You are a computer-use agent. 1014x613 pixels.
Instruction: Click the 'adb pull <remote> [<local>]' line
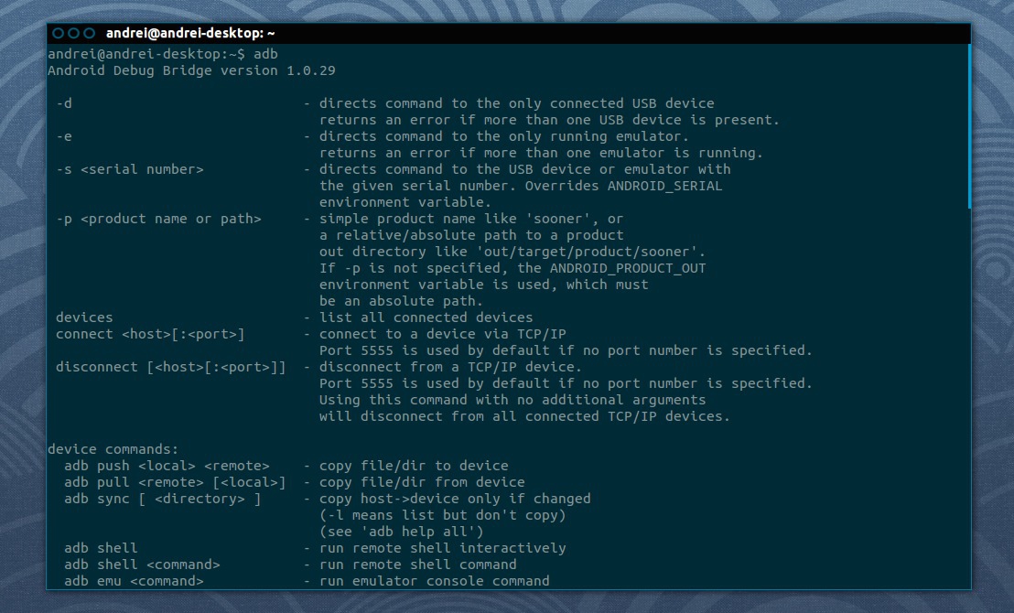175,482
